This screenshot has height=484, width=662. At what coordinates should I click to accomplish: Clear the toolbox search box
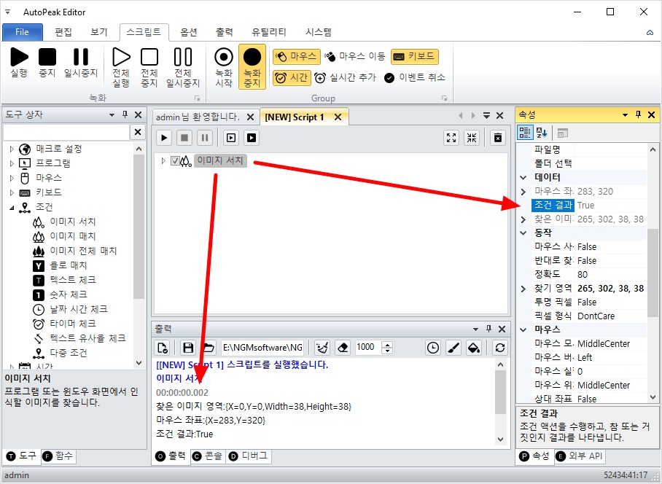(138, 132)
